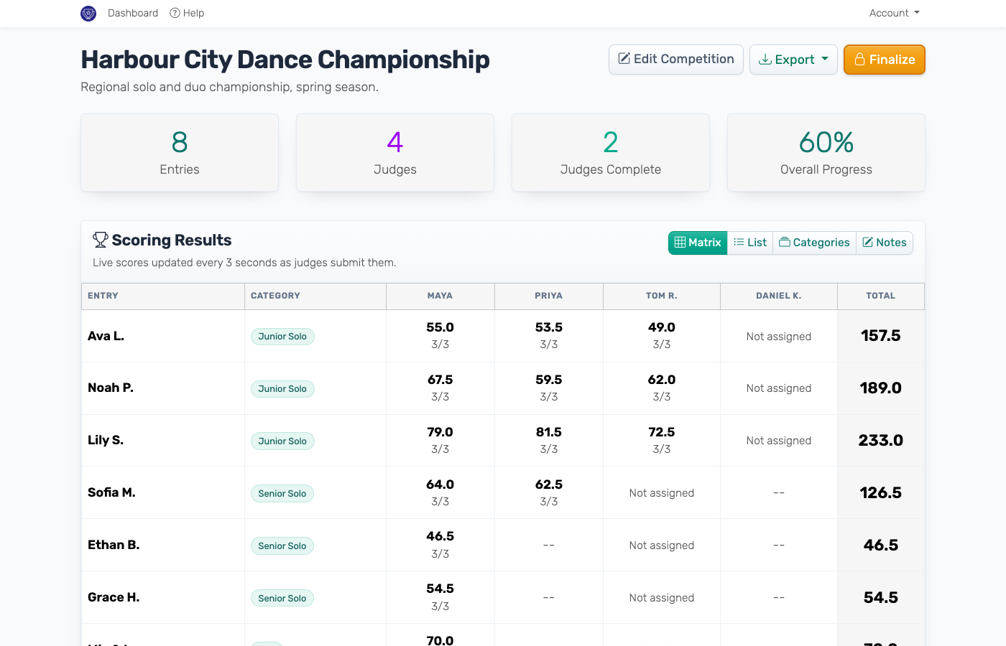Image resolution: width=1006 pixels, height=646 pixels.
Task: Click Ava L.'s Junior Solo badge
Action: [282, 337]
